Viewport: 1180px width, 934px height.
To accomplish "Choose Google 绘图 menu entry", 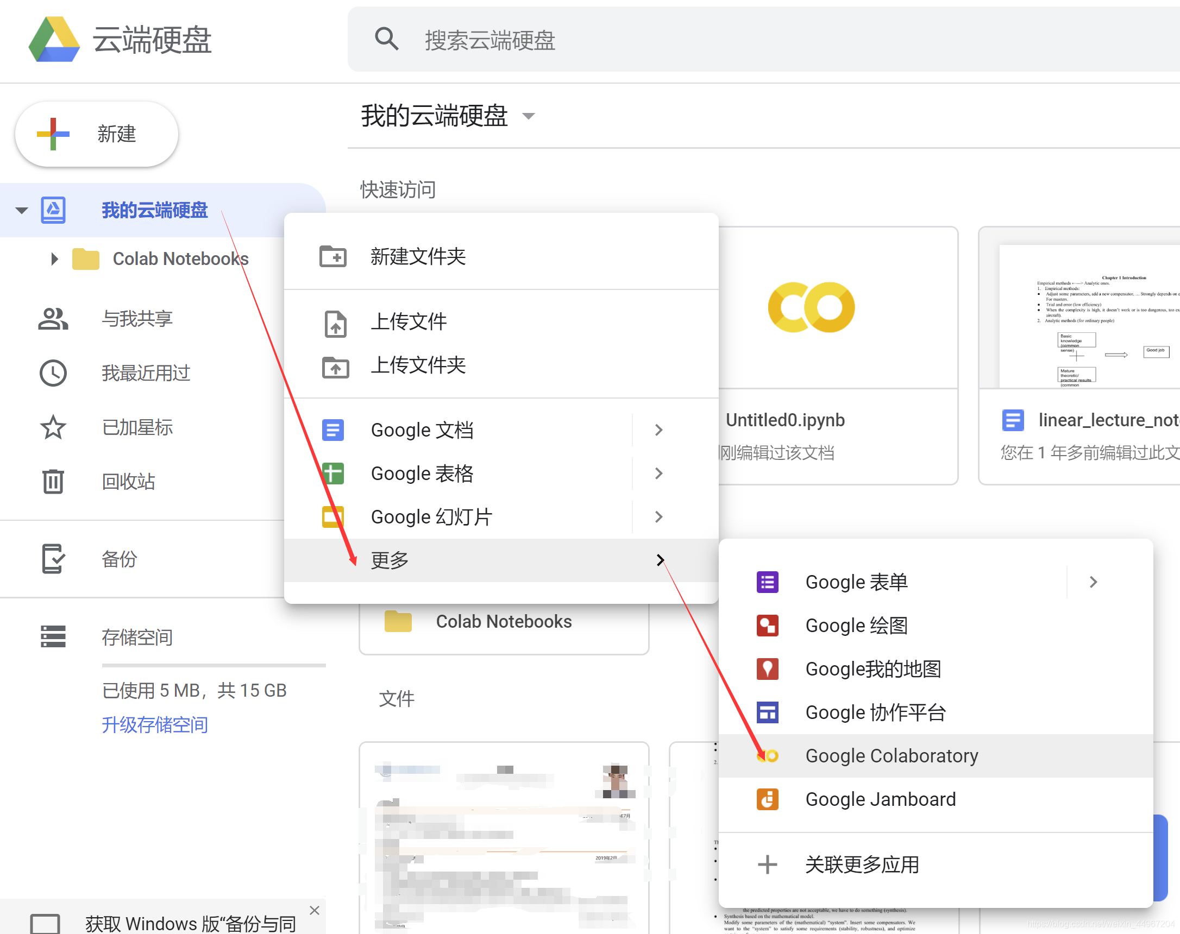I will [x=936, y=626].
